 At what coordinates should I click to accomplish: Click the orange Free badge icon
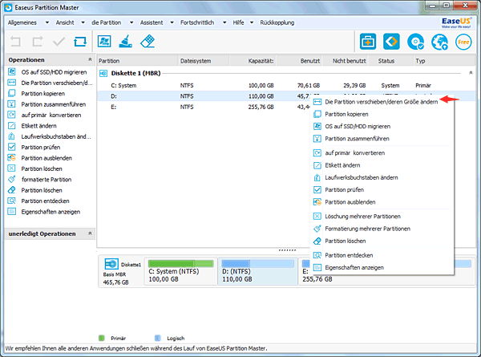click(463, 42)
